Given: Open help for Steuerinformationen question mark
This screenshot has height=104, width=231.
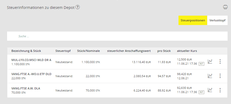Looking at the screenshot, I should (x=77, y=7).
